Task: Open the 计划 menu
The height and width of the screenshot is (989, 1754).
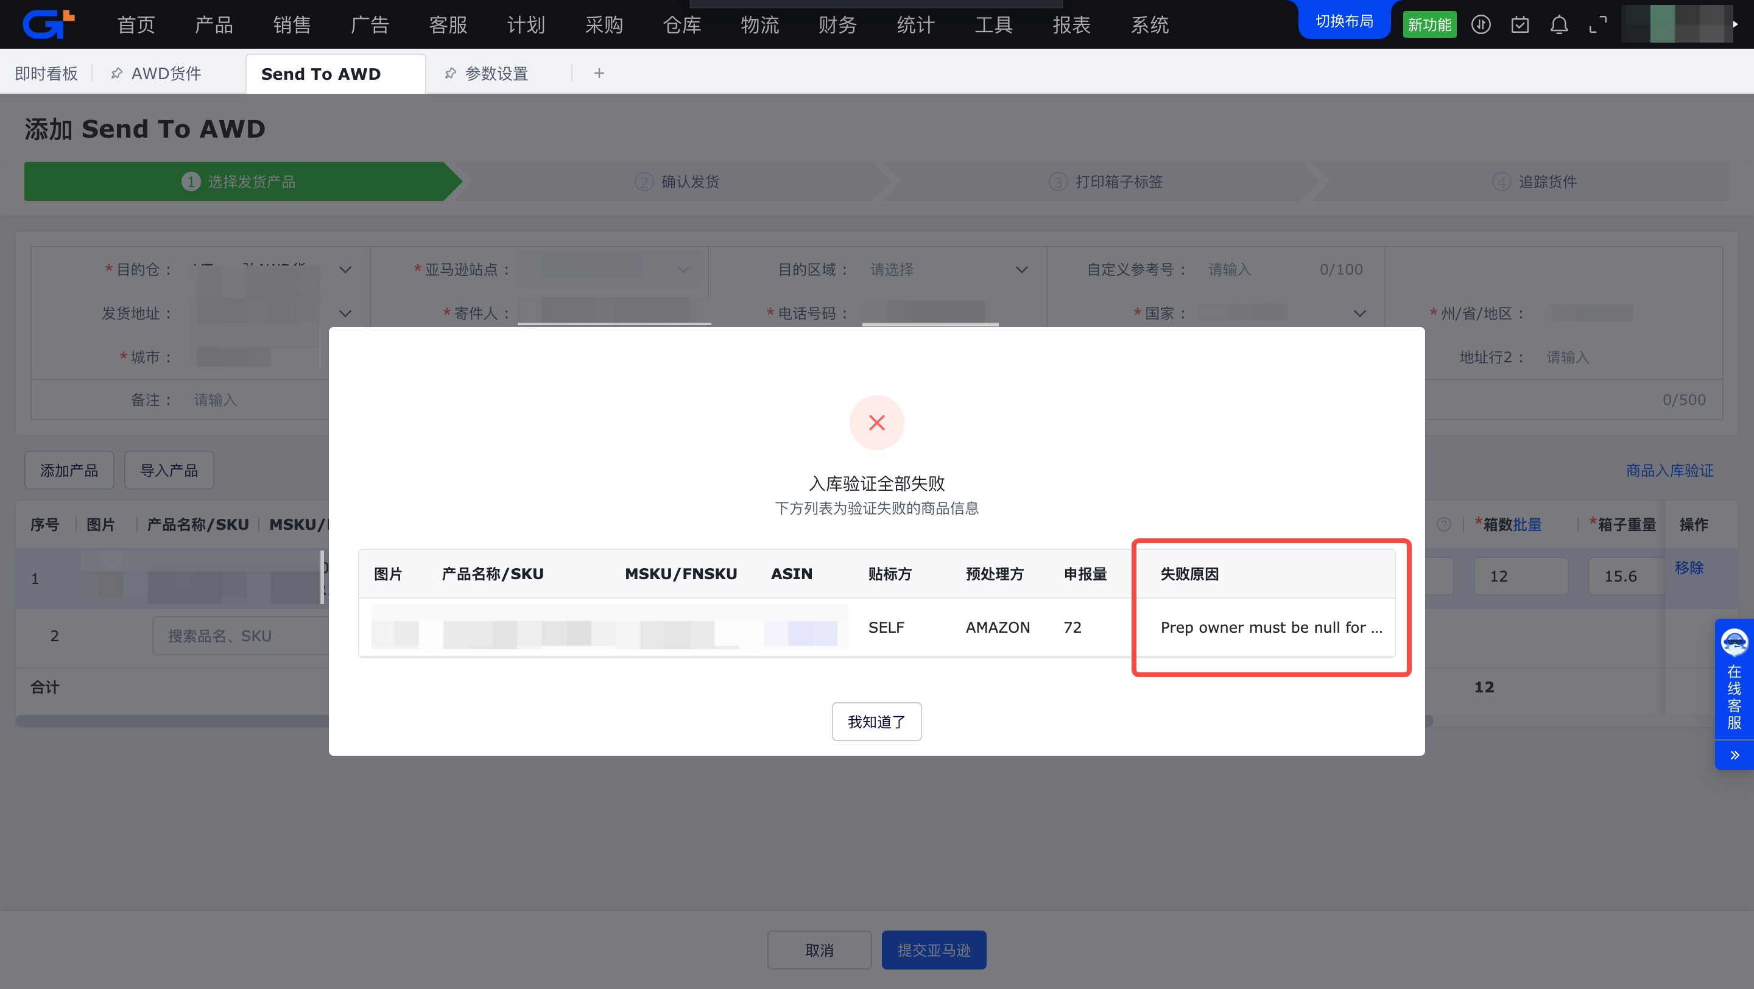Action: [x=526, y=24]
